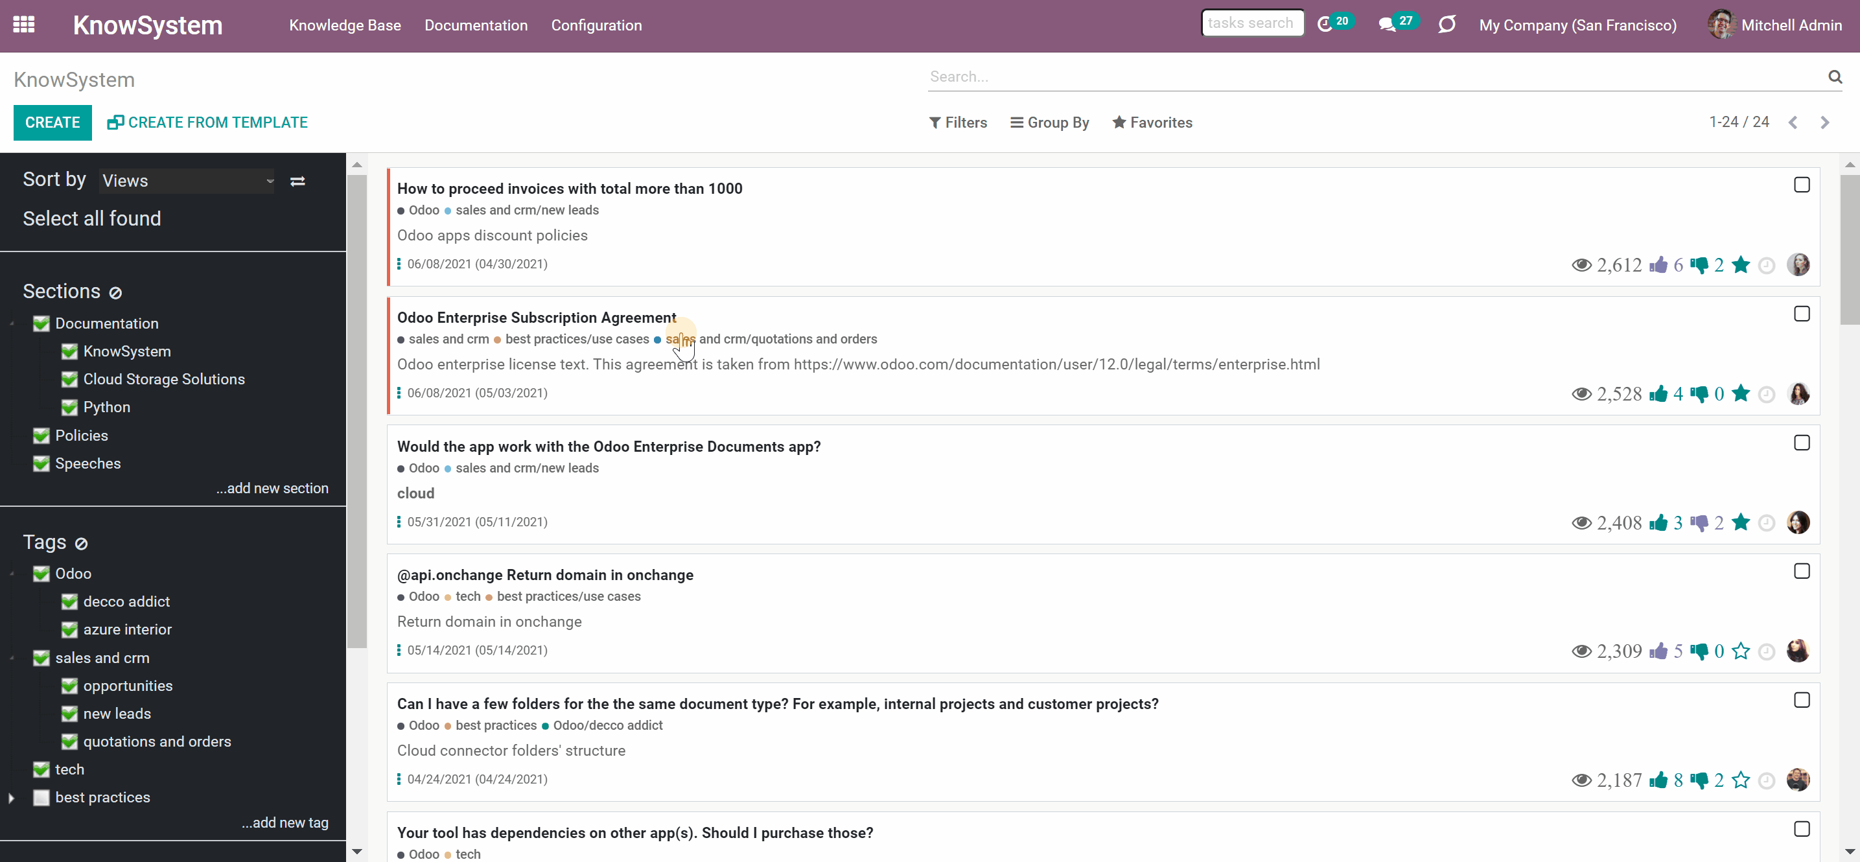Expand the best practices tag tree
Image resolution: width=1860 pixels, height=862 pixels.
click(x=12, y=798)
